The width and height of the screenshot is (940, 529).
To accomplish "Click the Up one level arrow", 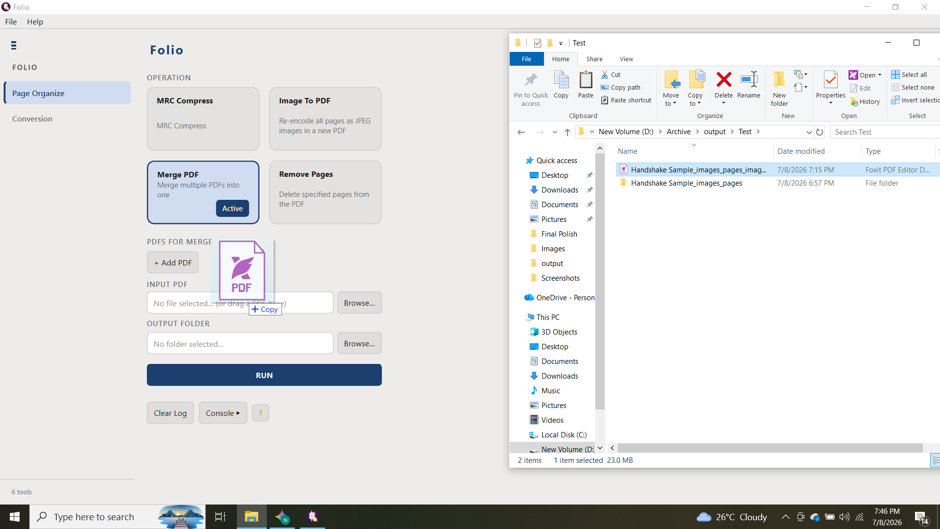I will [567, 132].
